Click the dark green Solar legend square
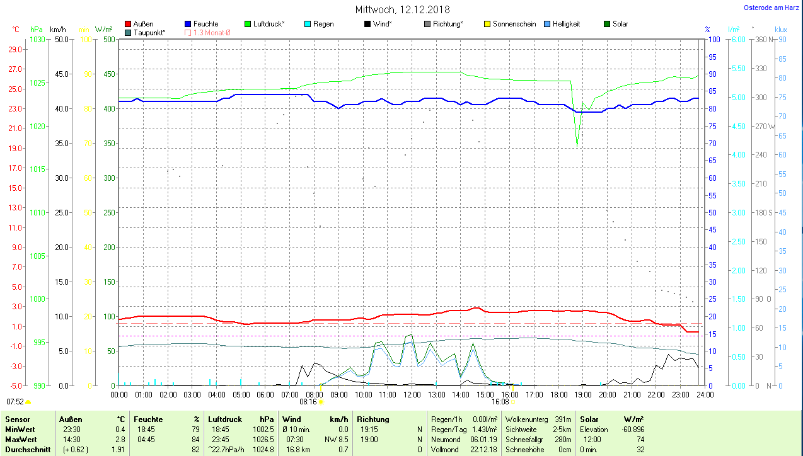Screen dimensions: 803x456 point(607,24)
